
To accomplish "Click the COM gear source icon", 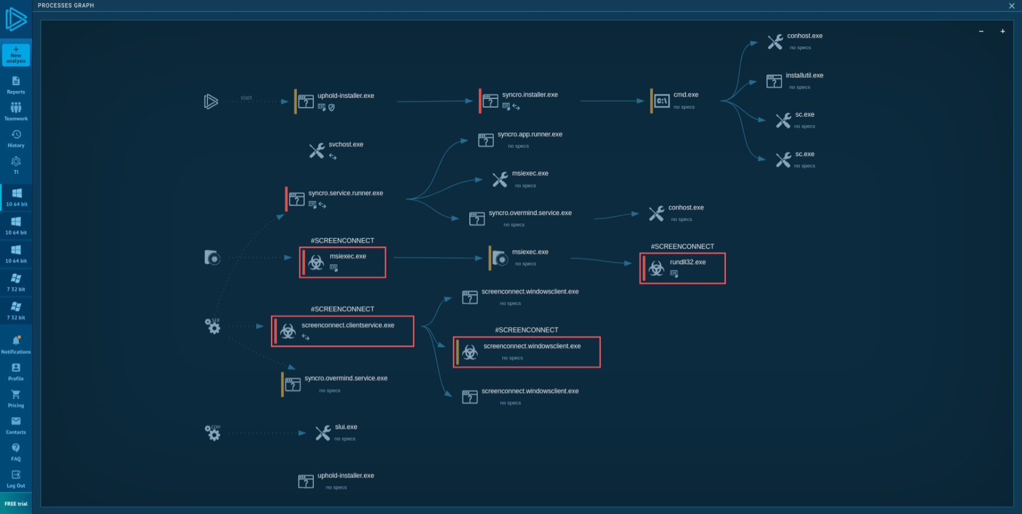I will 213,432.
